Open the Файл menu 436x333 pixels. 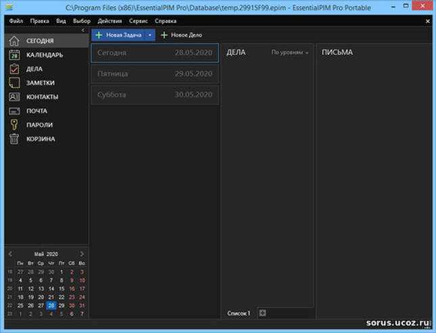point(16,21)
